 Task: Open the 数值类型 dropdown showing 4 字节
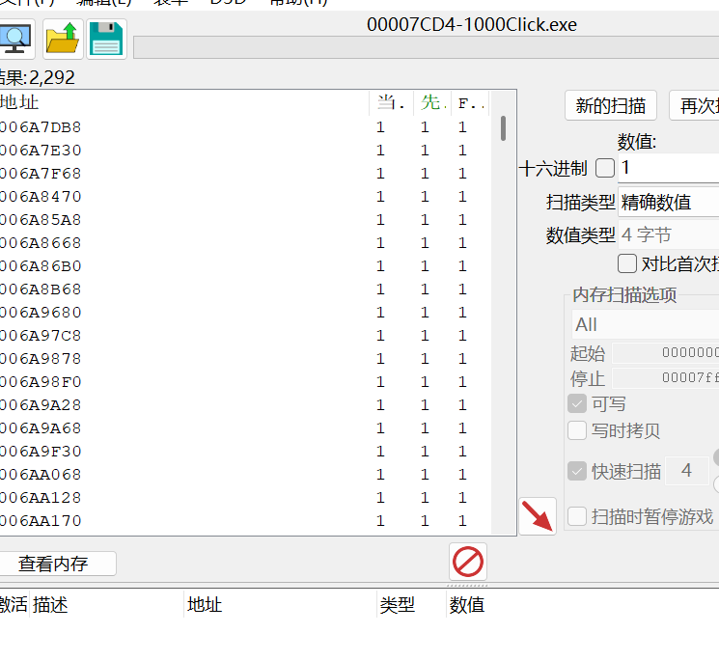click(x=668, y=234)
